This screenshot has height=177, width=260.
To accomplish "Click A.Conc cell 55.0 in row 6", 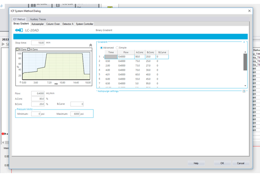I will (140, 79).
